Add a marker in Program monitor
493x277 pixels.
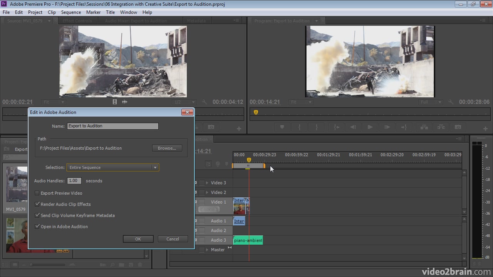click(x=282, y=127)
